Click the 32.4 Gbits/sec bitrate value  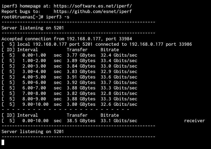(x=119, y=55)
